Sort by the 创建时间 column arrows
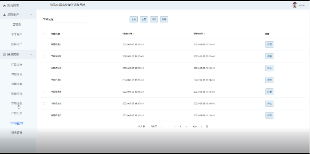 pyautogui.click(x=134, y=34)
